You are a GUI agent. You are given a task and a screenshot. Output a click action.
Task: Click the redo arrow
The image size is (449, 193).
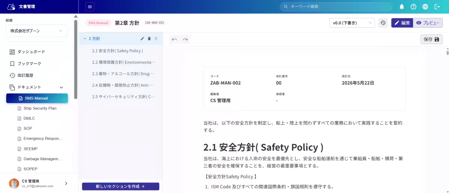point(185,39)
